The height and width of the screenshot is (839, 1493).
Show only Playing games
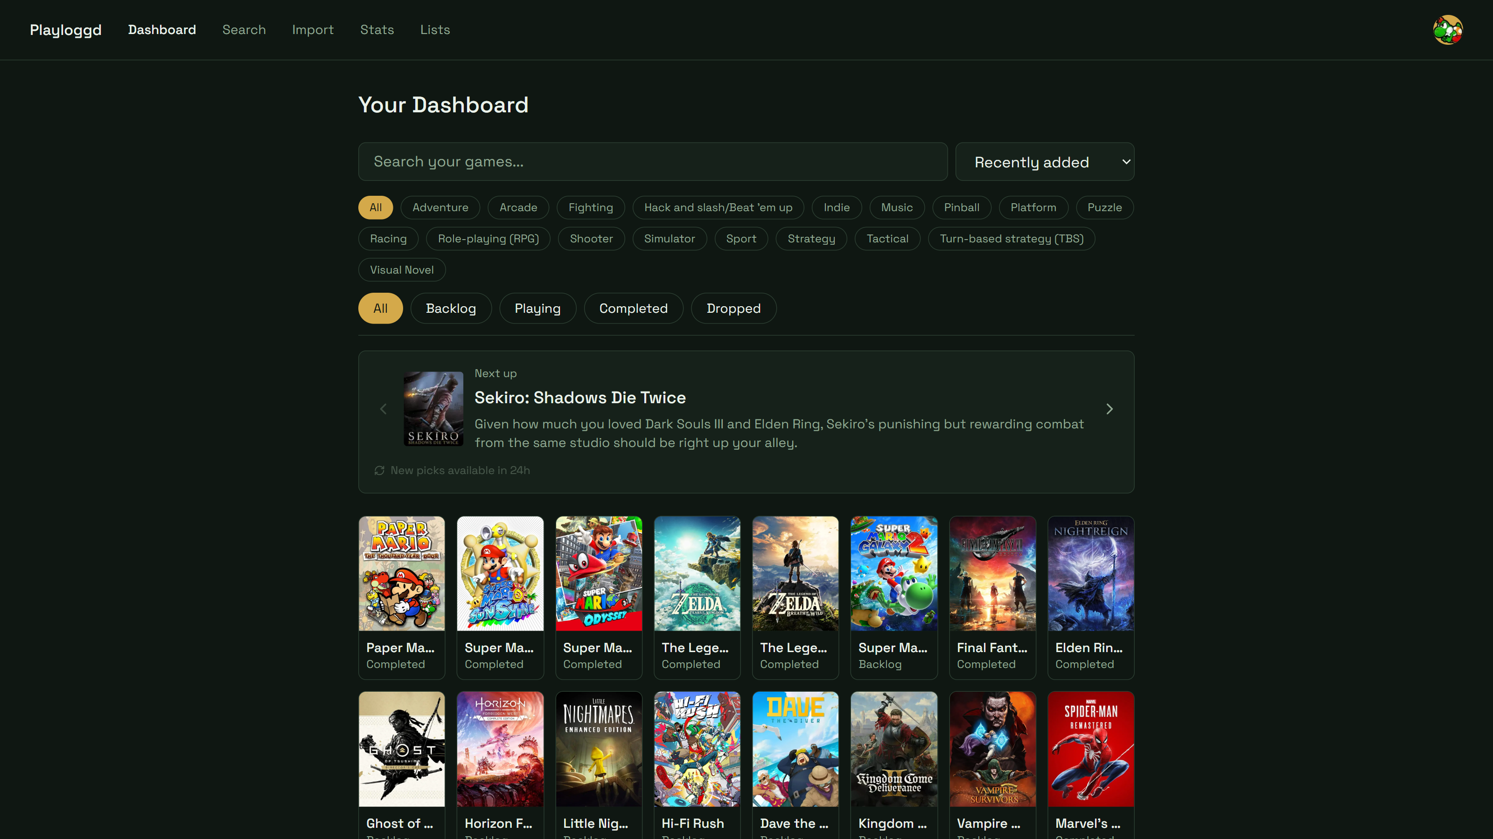[537, 308]
